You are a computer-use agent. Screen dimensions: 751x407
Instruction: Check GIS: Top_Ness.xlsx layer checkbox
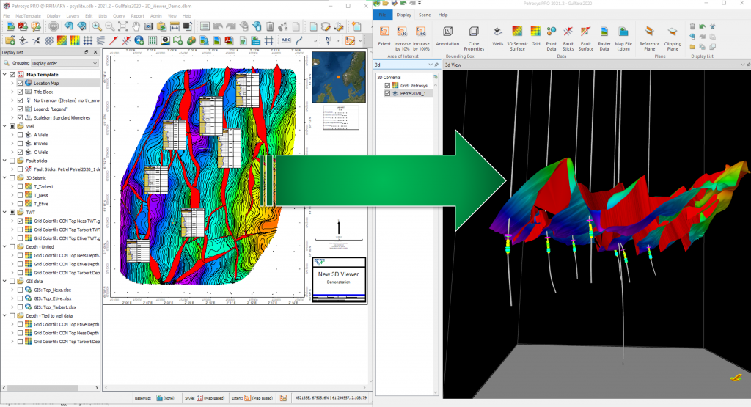point(20,290)
